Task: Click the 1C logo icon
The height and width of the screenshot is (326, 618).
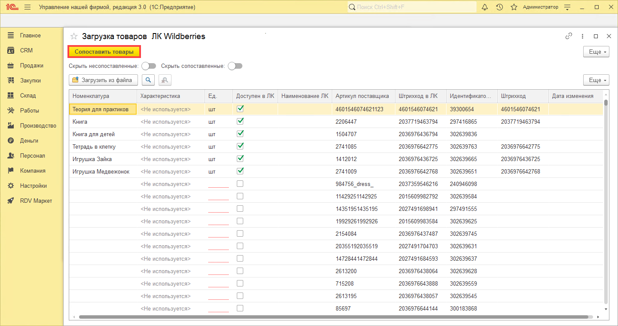Action: coord(12,7)
